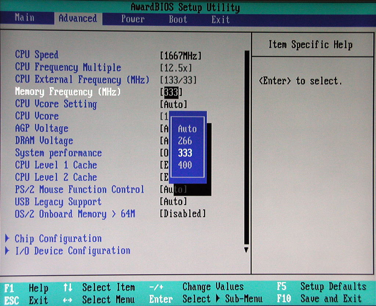Click the Item Specific Help heading

pos(310,45)
